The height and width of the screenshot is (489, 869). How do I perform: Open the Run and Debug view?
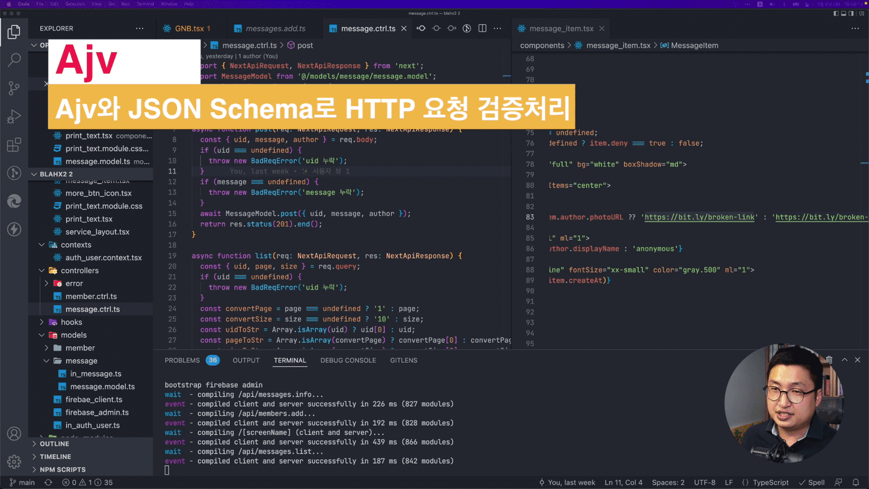point(14,117)
